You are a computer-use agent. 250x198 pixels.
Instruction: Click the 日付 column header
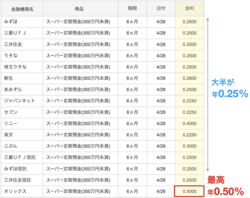pos(161,8)
